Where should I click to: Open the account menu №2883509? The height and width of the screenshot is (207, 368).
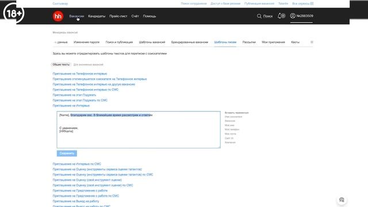301,16
